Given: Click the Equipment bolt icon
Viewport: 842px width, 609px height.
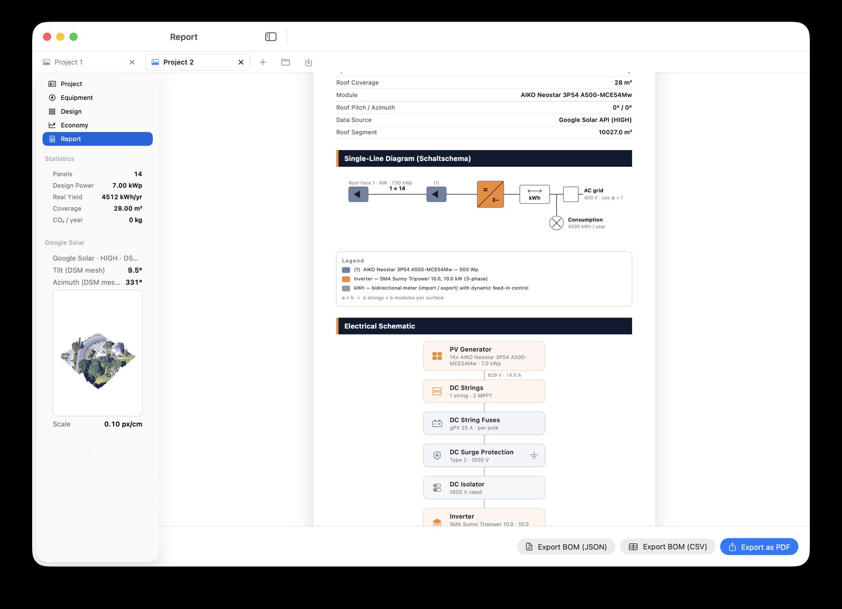Looking at the screenshot, I should coord(52,97).
